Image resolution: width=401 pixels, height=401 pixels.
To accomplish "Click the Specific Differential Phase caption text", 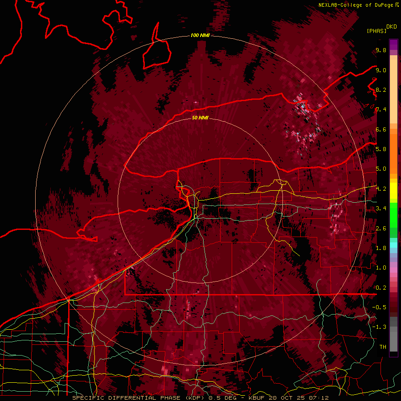I will 139,398.
